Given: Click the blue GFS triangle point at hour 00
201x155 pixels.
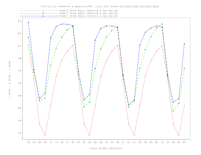Looking at the screenshot, I should [28, 22].
